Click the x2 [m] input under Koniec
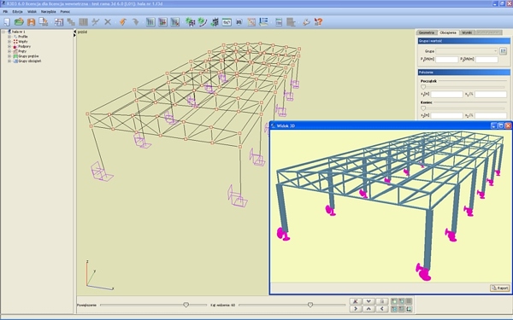513x320 pixels. tap(447, 115)
